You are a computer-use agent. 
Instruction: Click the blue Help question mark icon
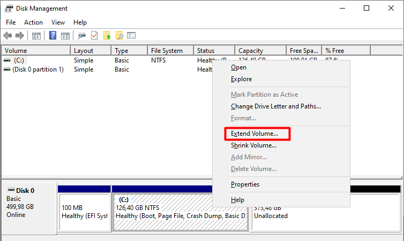click(53, 36)
